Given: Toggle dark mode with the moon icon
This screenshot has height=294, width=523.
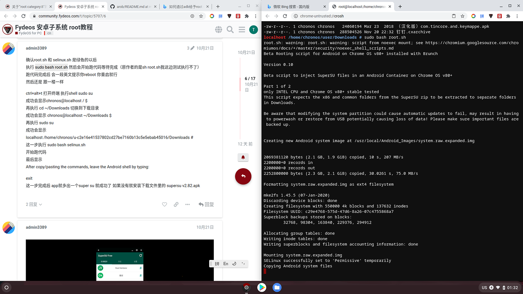Looking at the screenshot, I should [235, 263].
